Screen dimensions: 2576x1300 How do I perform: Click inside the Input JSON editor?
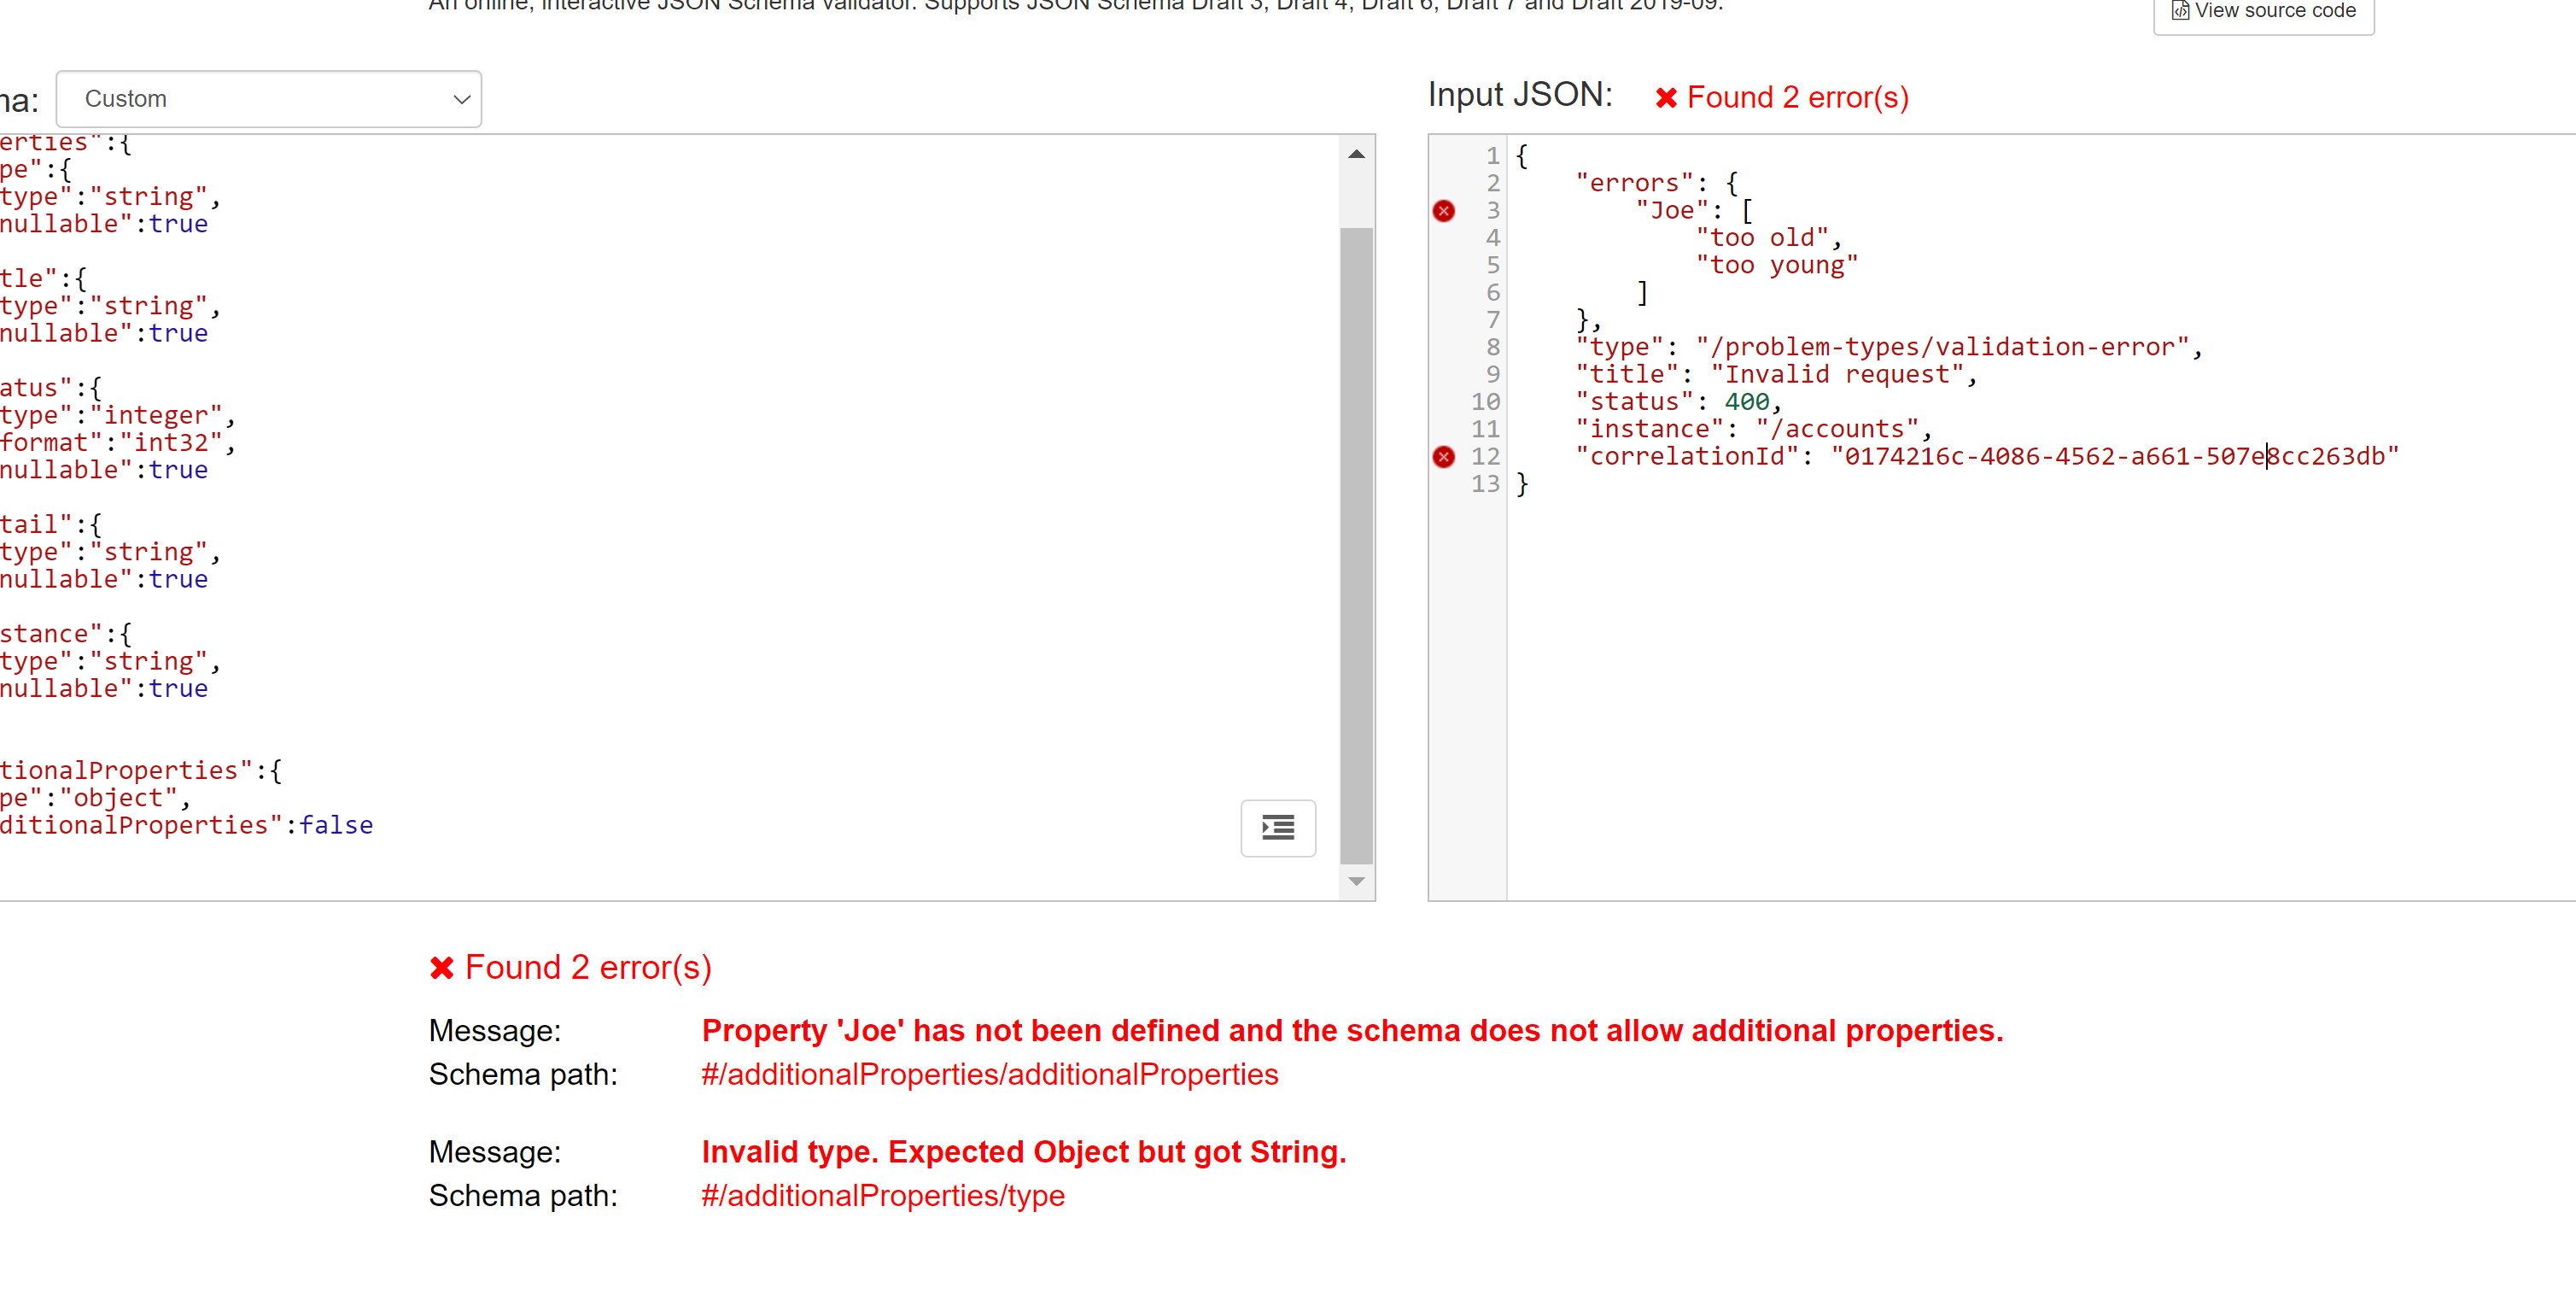pos(1900,650)
